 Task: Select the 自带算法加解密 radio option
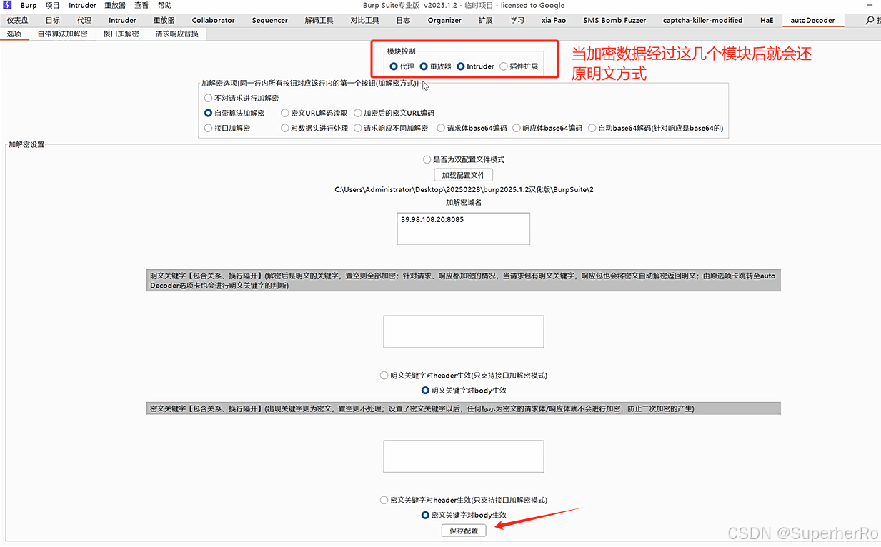point(234,113)
